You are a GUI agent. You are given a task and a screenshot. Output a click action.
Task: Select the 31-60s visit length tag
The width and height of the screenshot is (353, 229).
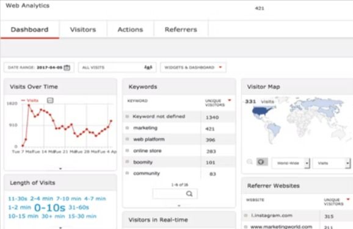[x=79, y=207]
